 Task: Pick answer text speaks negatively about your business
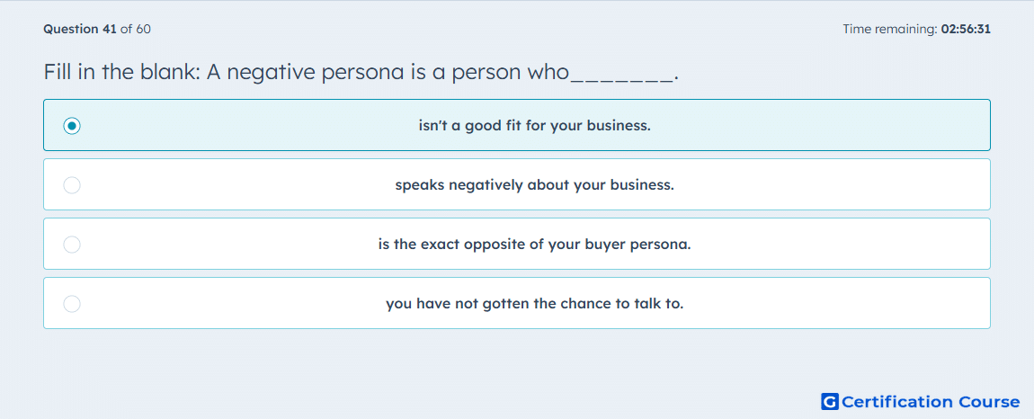click(535, 185)
